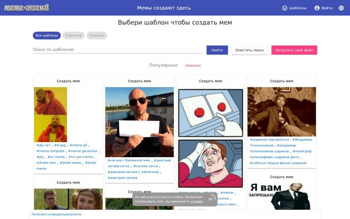Click the #9 gag tag
Screen dimensions: 350x219
60,145
